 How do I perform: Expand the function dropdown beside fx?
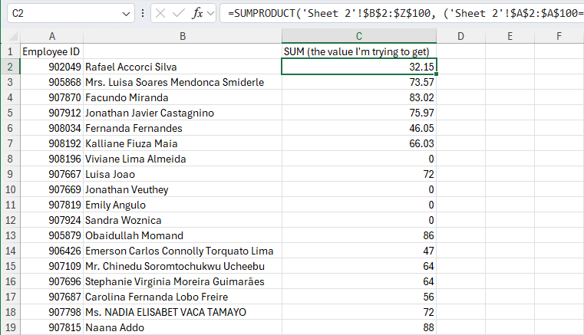pos(210,14)
